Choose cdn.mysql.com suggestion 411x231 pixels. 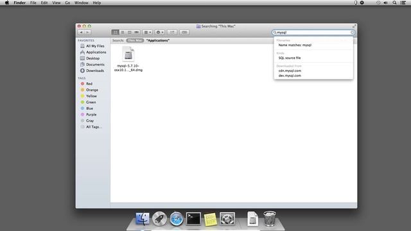[290, 71]
